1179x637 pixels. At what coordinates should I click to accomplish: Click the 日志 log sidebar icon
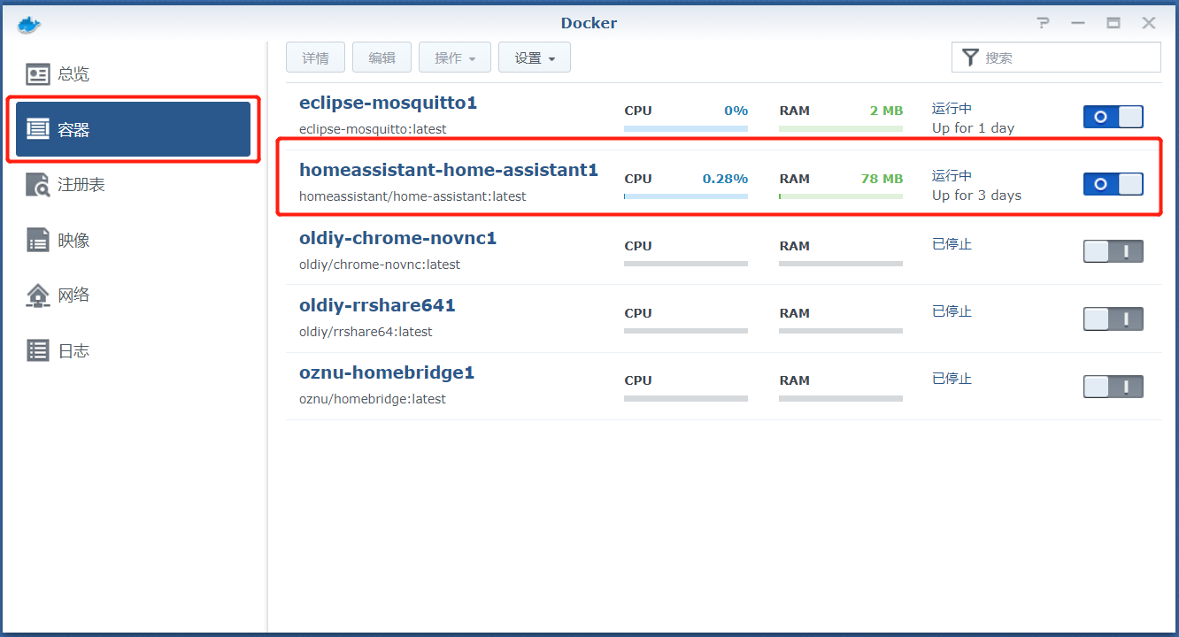[38, 350]
